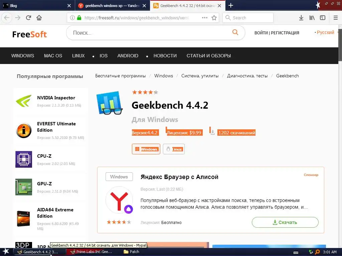Click the Спонсор label

(x=311, y=175)
